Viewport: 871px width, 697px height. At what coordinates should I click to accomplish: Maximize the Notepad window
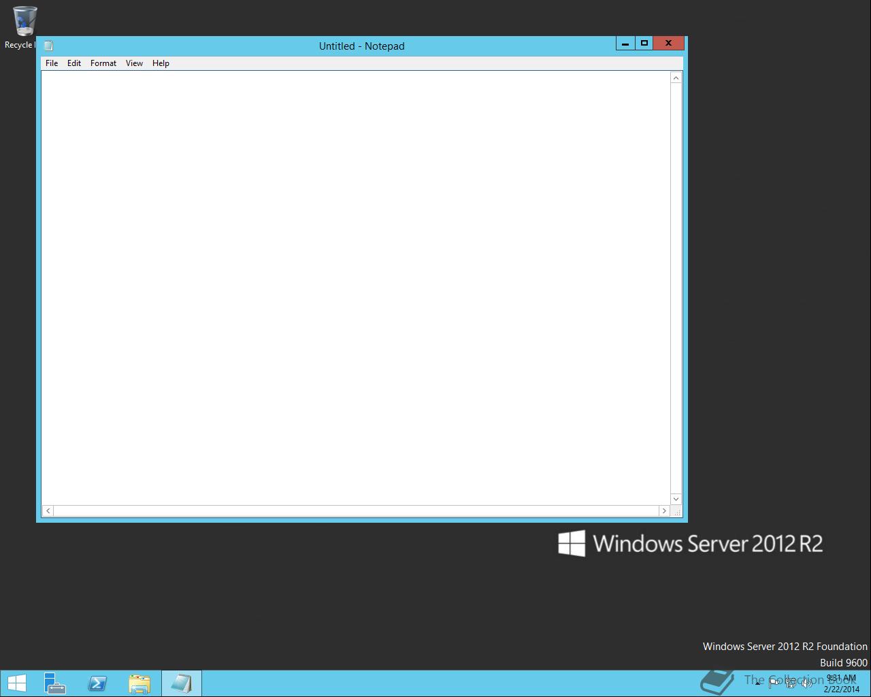(644, 43)
